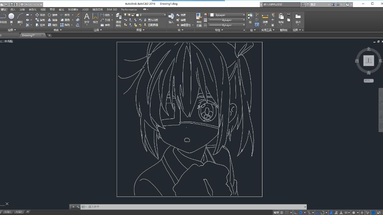The image size is (383, 215).
Task: Toggle the grid display in status bar
Action: point(282,213)
